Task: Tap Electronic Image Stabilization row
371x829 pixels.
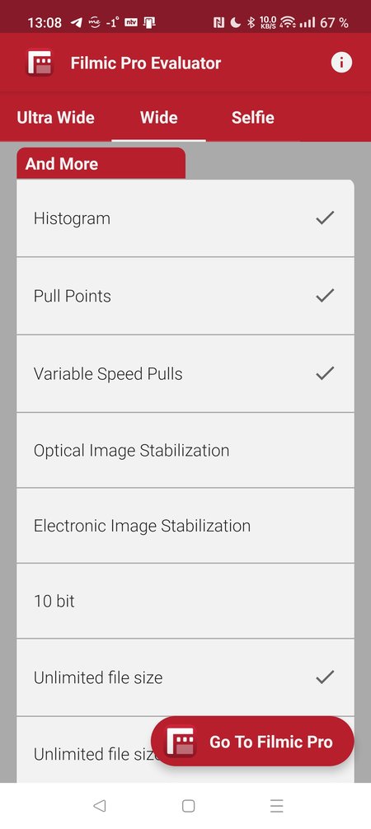Action: coord(185,526)
